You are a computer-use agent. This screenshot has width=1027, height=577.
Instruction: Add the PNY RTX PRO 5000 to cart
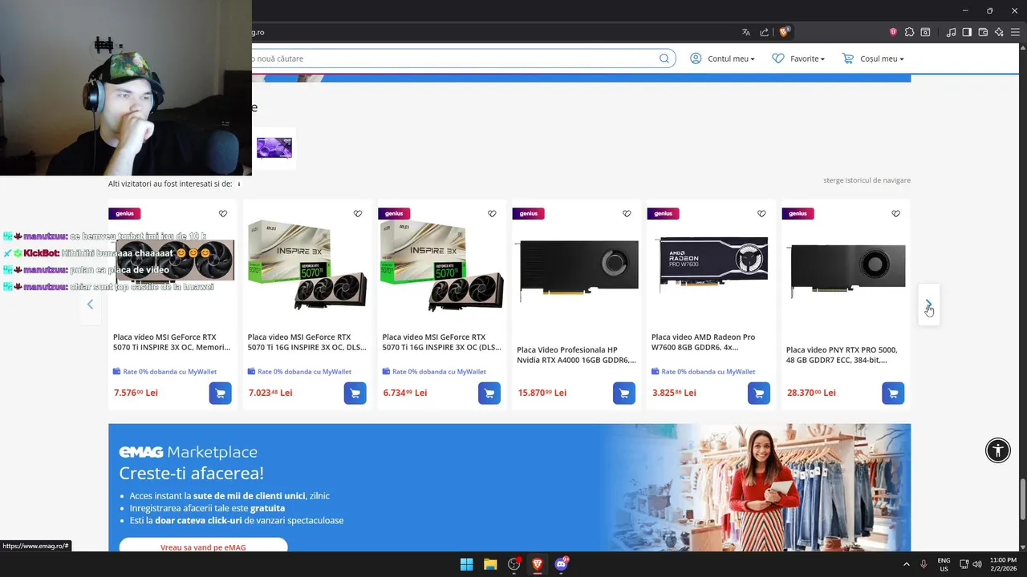click(x=893, y=393)
